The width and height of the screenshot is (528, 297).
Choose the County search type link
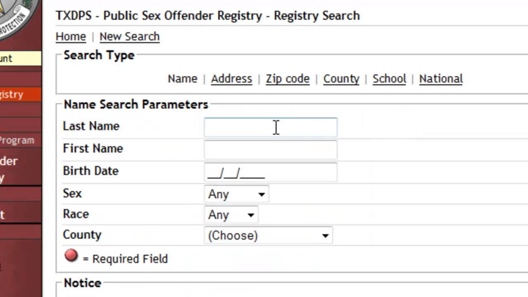[x=341, y=79]
